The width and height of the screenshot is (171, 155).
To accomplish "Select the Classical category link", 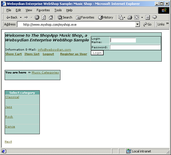I will click(12, 97).
